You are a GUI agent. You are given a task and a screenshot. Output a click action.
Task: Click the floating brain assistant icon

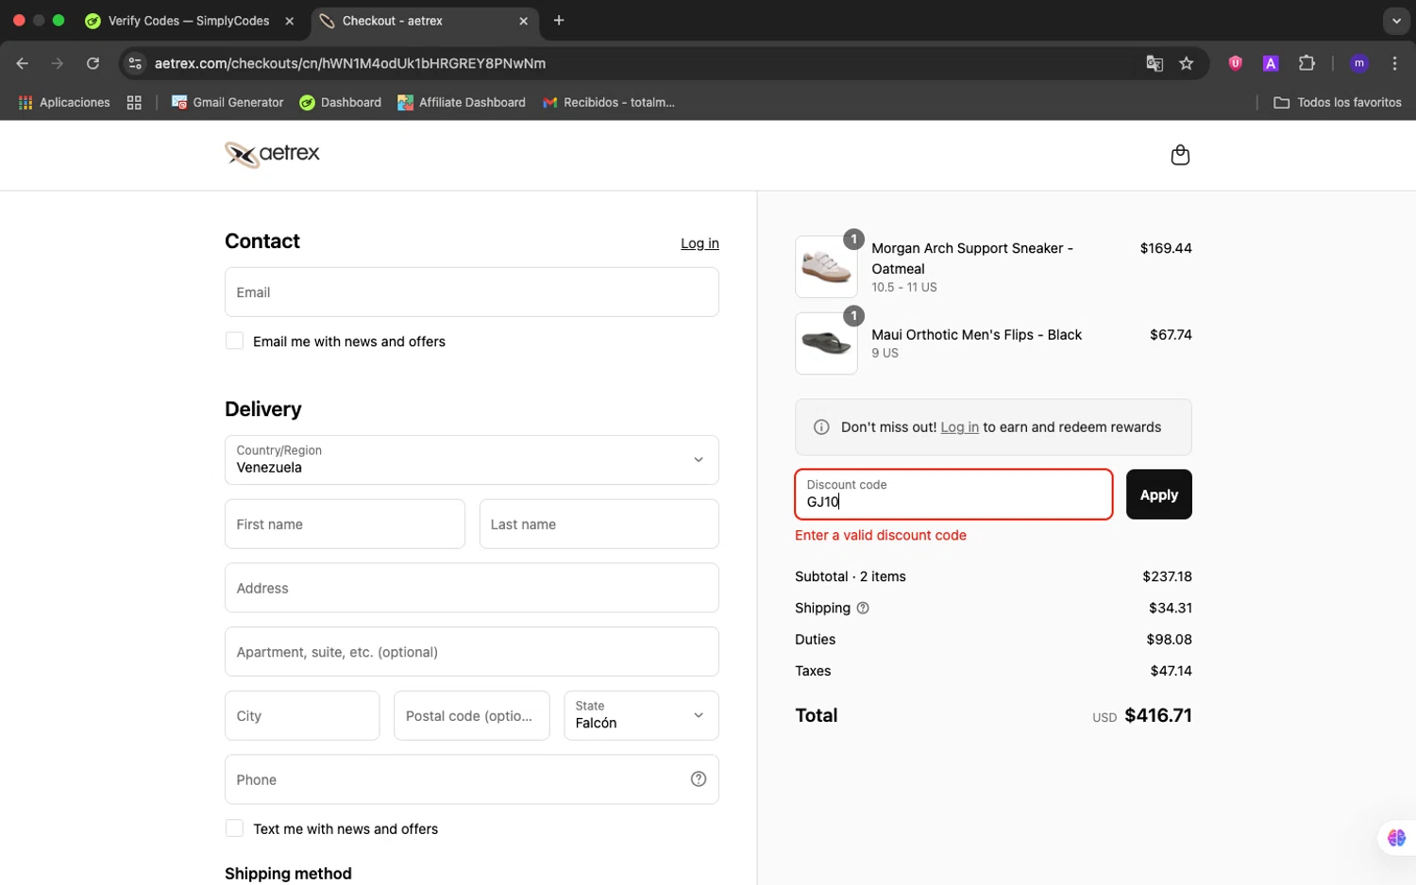click(1396, 838)
